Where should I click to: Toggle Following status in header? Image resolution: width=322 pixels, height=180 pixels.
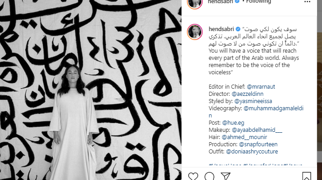tap(259, 2)
